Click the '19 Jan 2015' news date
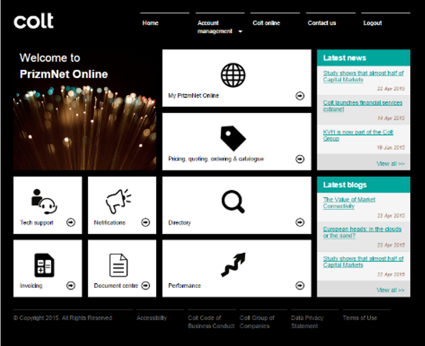This screenshot has width=425, height=346. tap(391, 148)
